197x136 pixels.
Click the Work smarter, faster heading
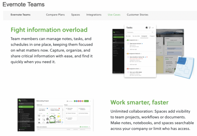click(x=140, y=102)
